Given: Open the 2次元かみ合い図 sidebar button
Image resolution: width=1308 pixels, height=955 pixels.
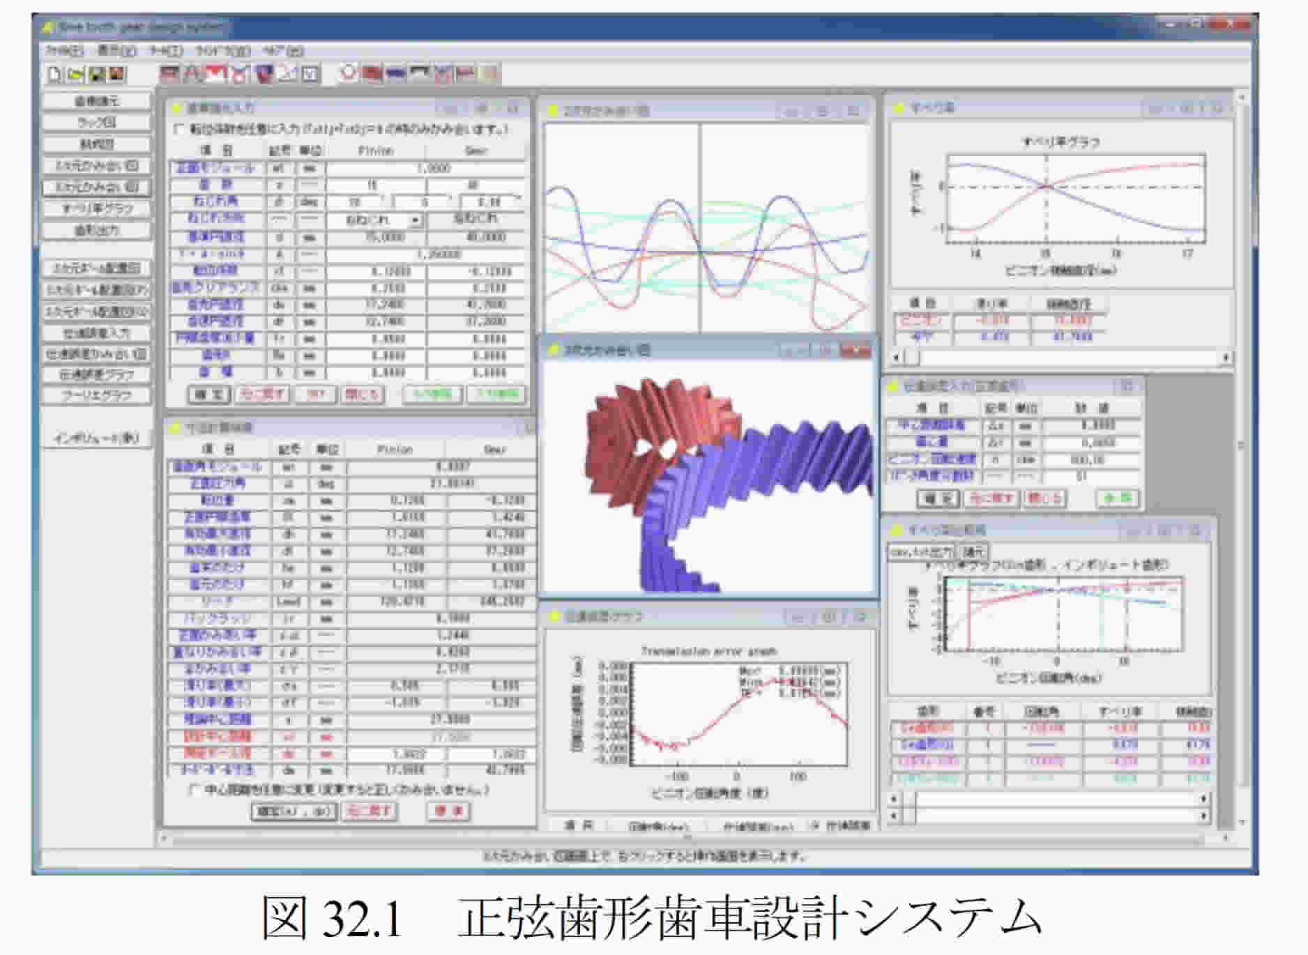Looking at the screenshot, I should click(x=97, y=166).
